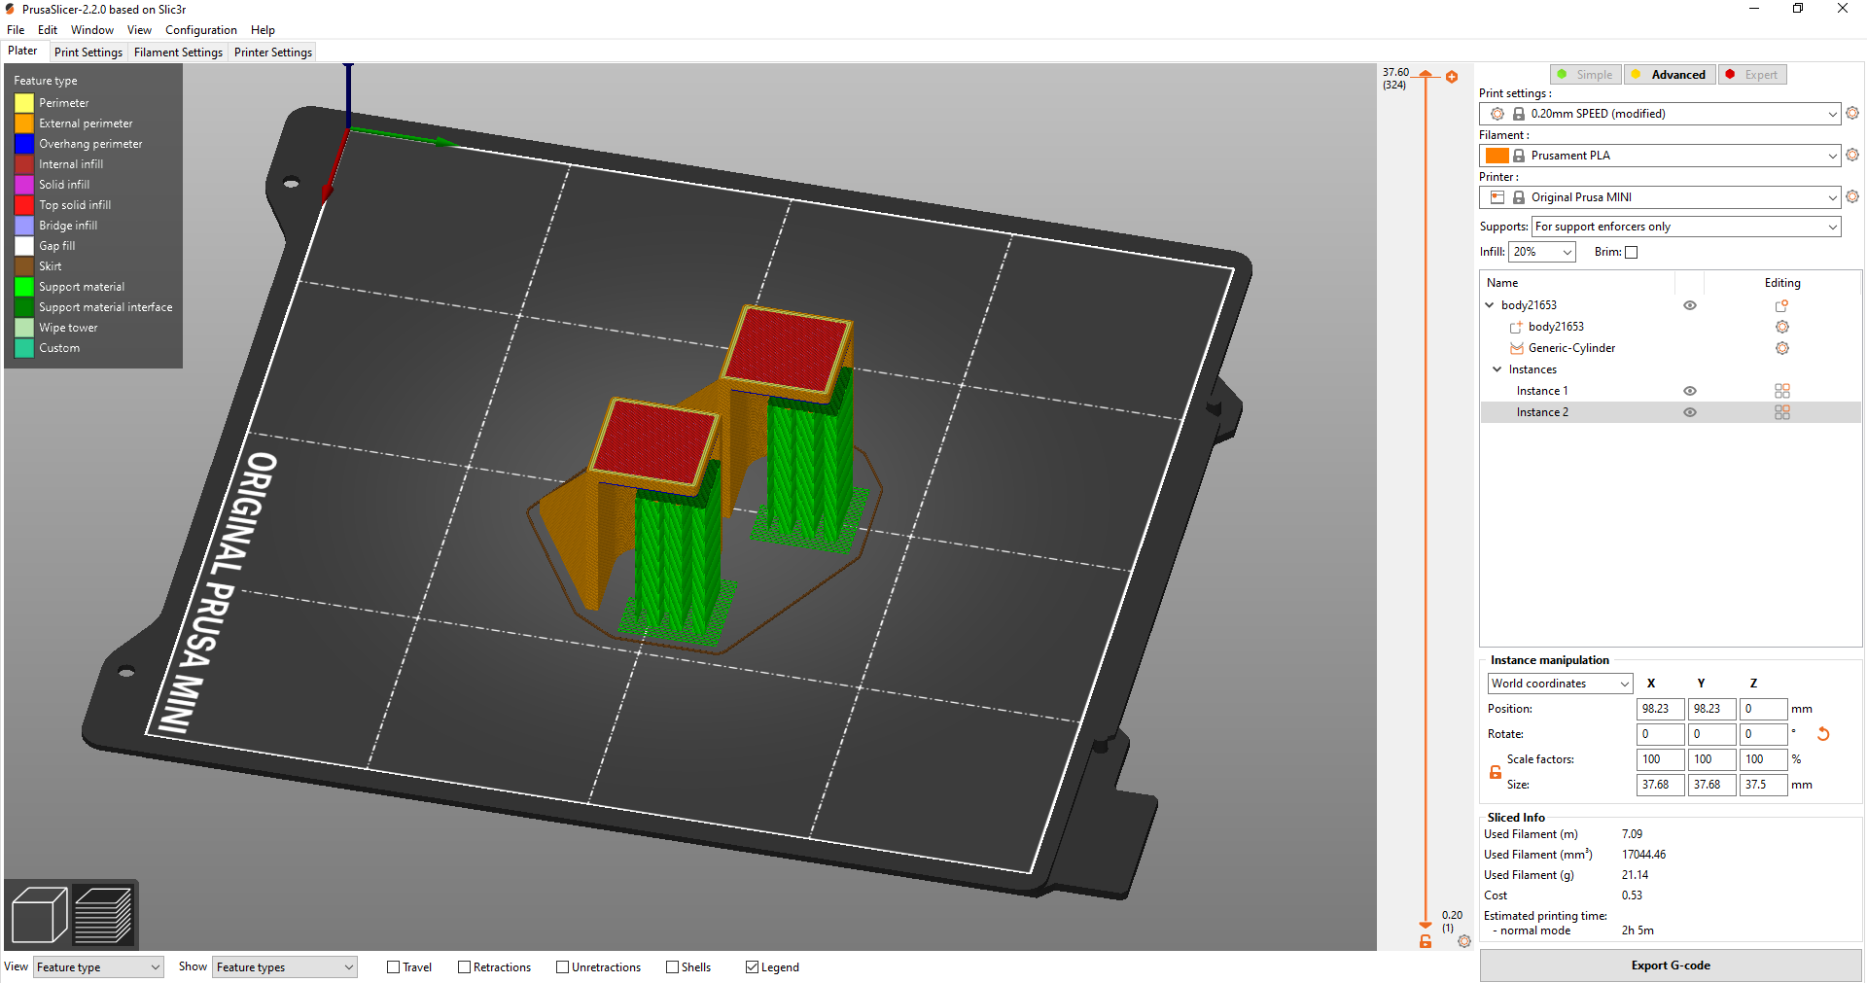Click the Scale factors X field
The image size is (1867, 983).
[x=1661, y=759]
